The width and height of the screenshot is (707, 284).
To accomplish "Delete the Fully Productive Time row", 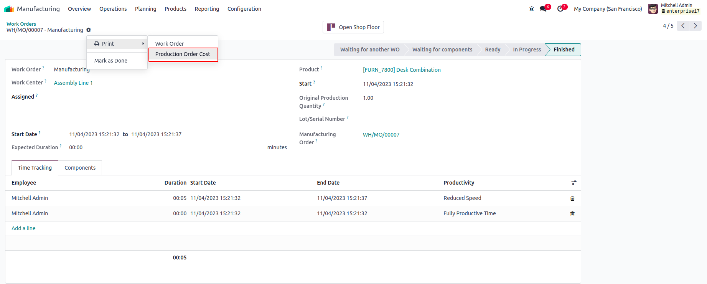I will pos(572,214).
